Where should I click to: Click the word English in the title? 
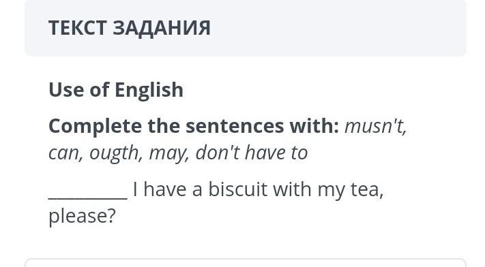[x=149, y=90]
